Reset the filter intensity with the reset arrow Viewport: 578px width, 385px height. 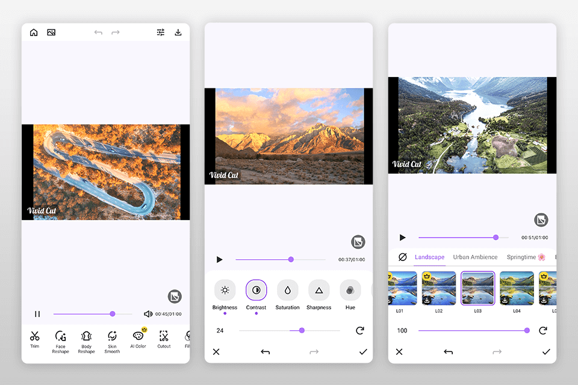coord(543,330)
